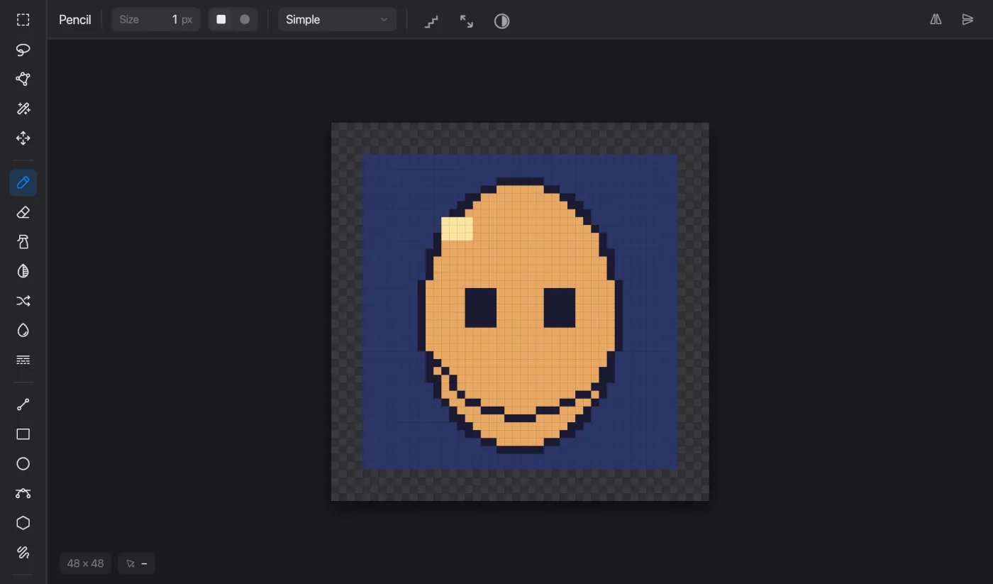This screenshot has height=584, width=993.
Task: Toggle the half-circle contrast option
Action: (x=501, y=21)
